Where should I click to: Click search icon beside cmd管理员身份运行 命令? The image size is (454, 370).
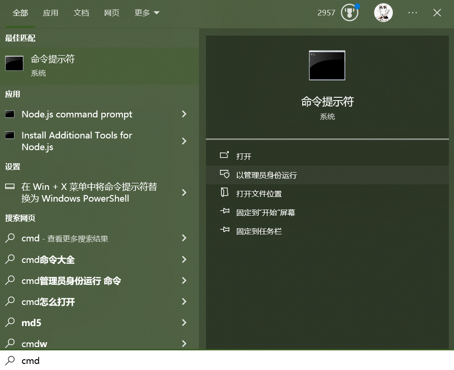point(10,280)
